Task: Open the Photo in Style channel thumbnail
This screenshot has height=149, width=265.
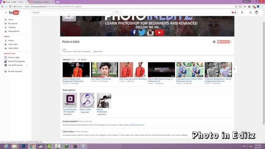Action: coord(87,100)
